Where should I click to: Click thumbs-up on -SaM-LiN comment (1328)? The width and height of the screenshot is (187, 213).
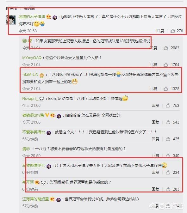point(166,89)
